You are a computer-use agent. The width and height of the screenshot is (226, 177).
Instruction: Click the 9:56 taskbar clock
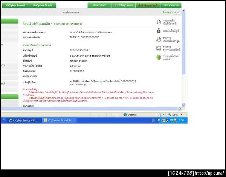181,120
